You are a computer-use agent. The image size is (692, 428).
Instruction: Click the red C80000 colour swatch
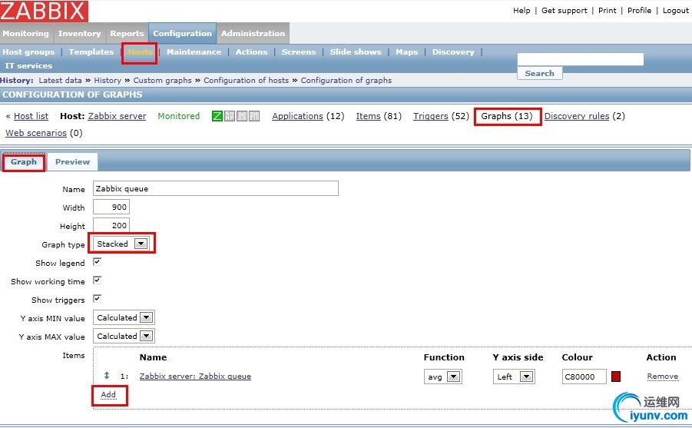tap(616, 377)
